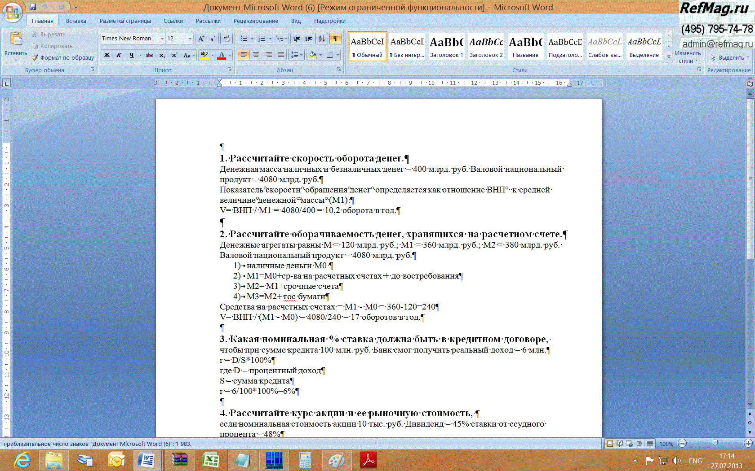This screenshot has width=755, height=471.
Task: Click the Grow Font icon
Action: (201, 39)
